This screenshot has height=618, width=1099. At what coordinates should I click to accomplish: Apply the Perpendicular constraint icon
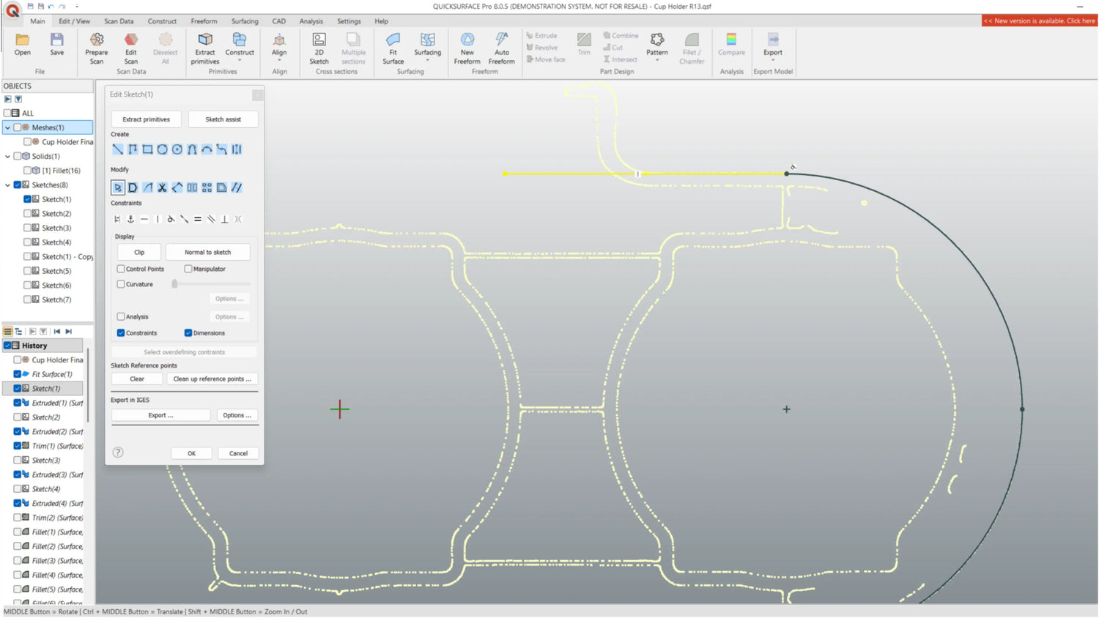pos(224,219)
